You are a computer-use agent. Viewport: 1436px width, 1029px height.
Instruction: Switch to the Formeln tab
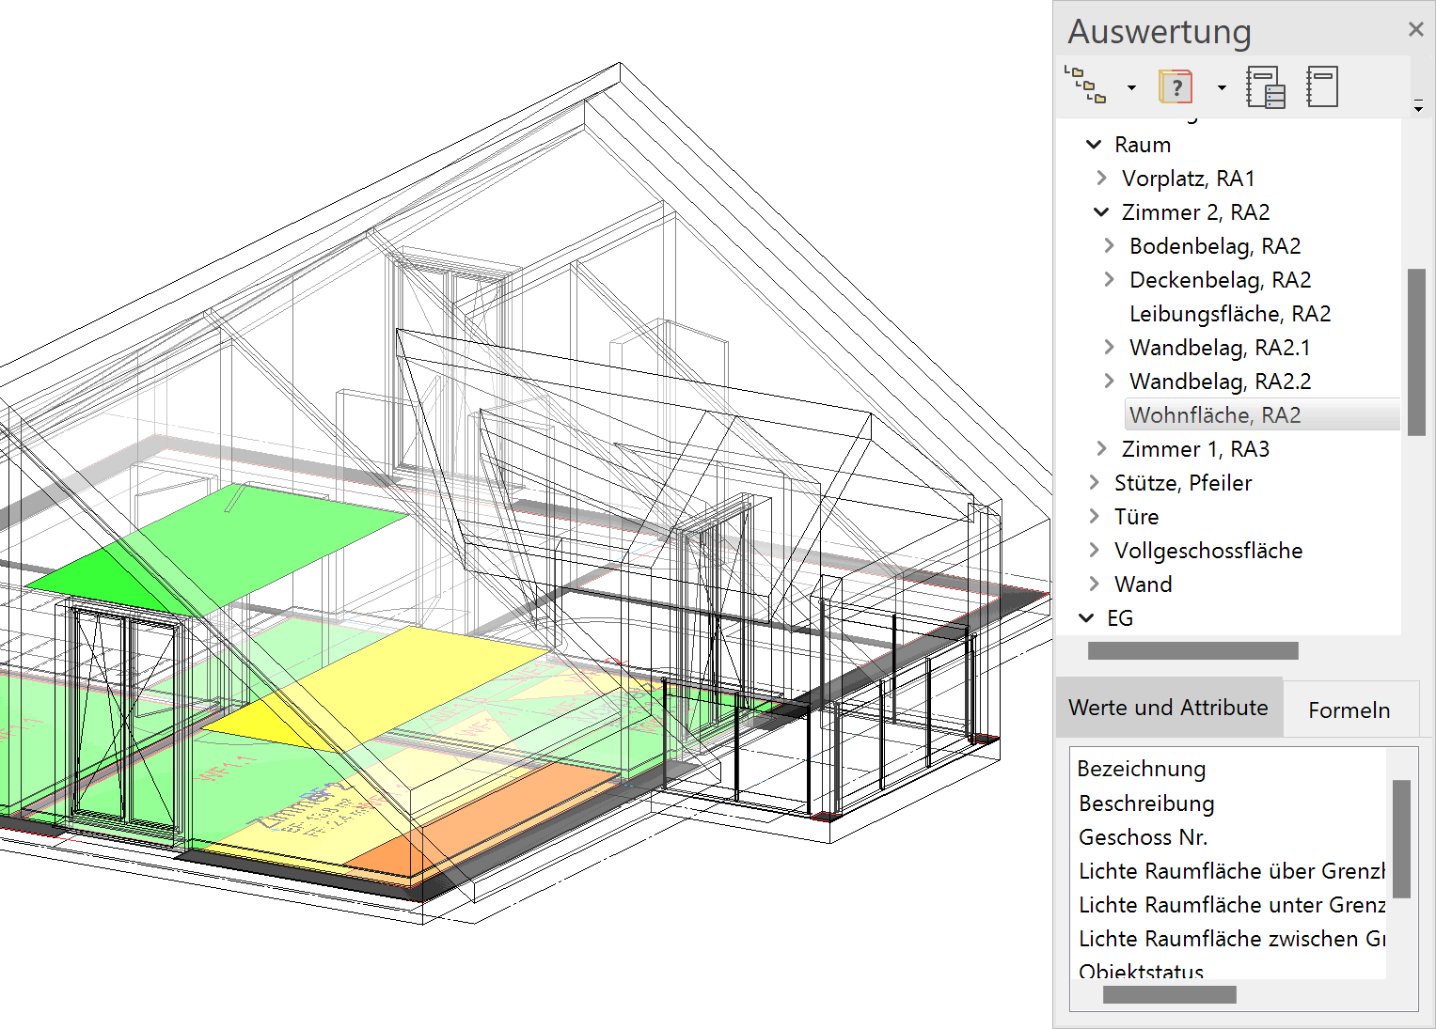(x=1349, y=709)
